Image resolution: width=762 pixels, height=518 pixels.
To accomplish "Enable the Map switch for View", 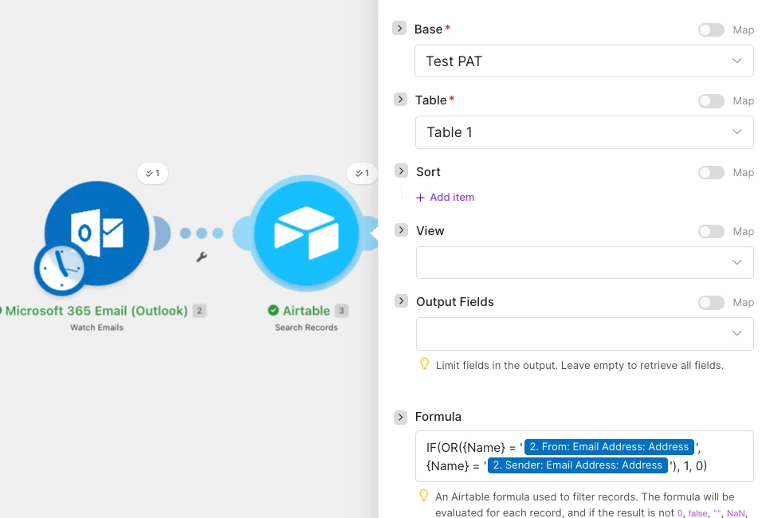I will (711, 231).
